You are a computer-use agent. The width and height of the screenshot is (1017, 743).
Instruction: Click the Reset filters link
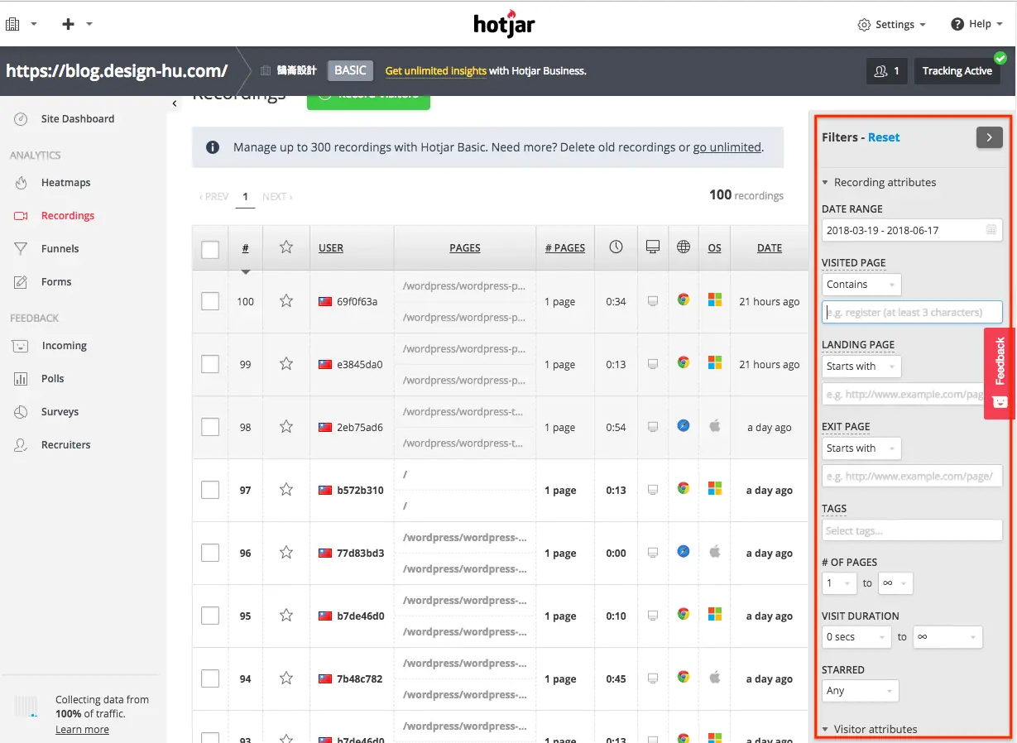tap(884, 137)
